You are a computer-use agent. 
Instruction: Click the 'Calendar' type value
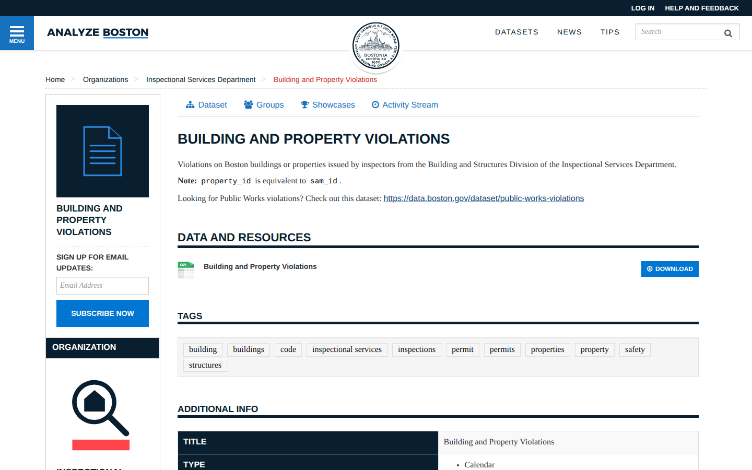479,465
